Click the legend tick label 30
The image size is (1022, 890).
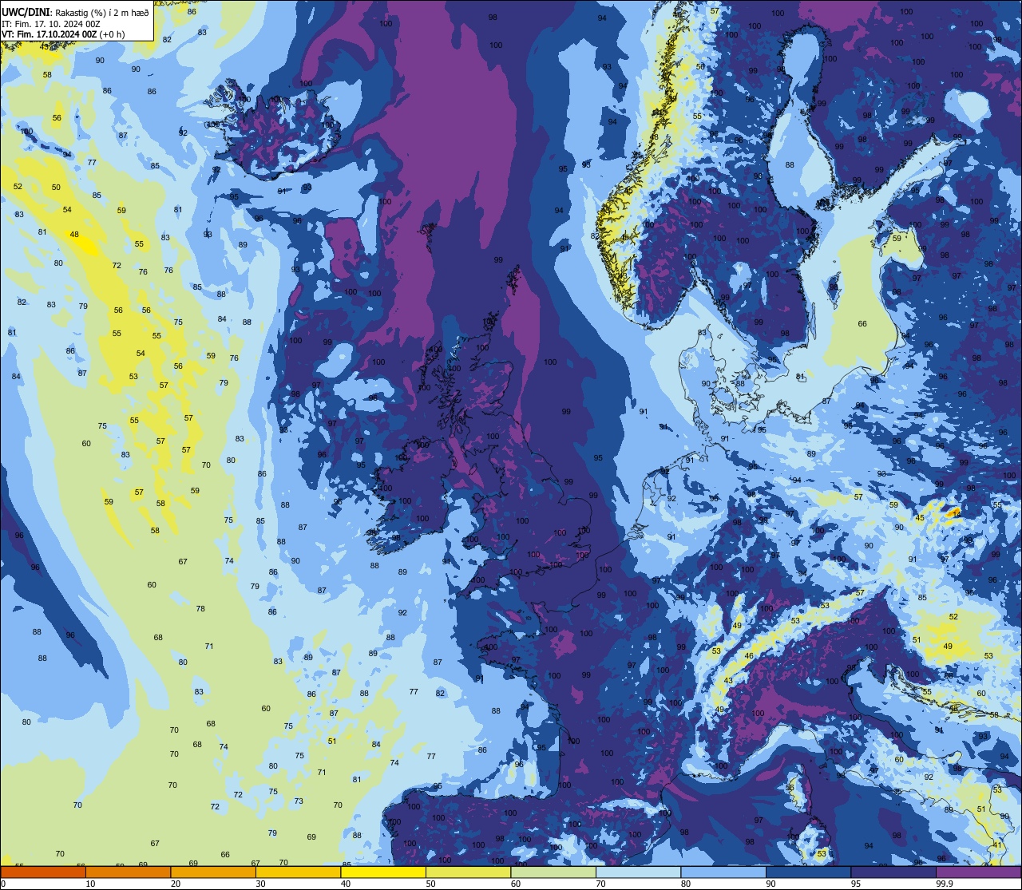pos(260,884)
